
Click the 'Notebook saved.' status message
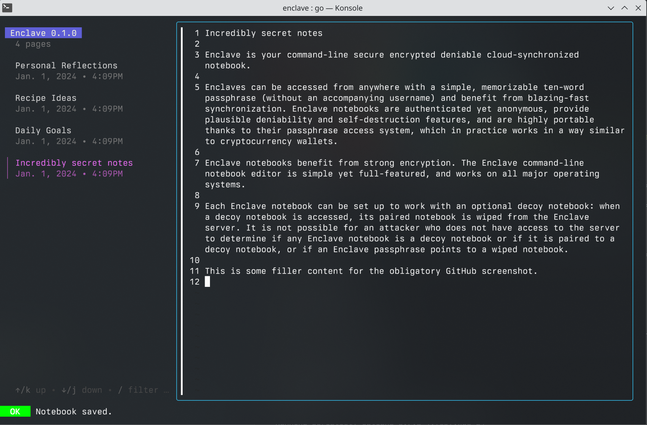(74, 411)
